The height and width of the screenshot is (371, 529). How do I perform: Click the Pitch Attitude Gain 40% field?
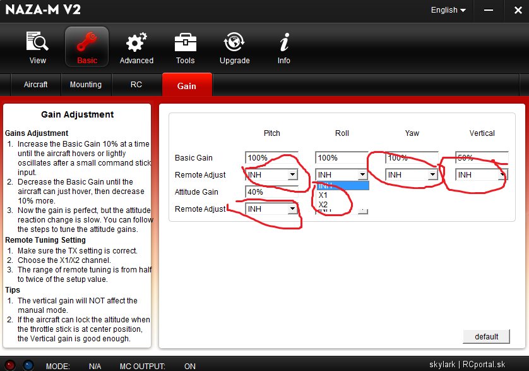(x=271, y=192)
